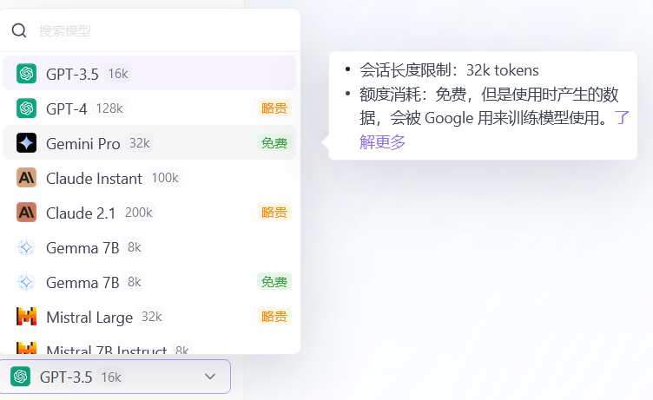Click the magnifier search icon

pyautogui.click(x=19, y=30)
